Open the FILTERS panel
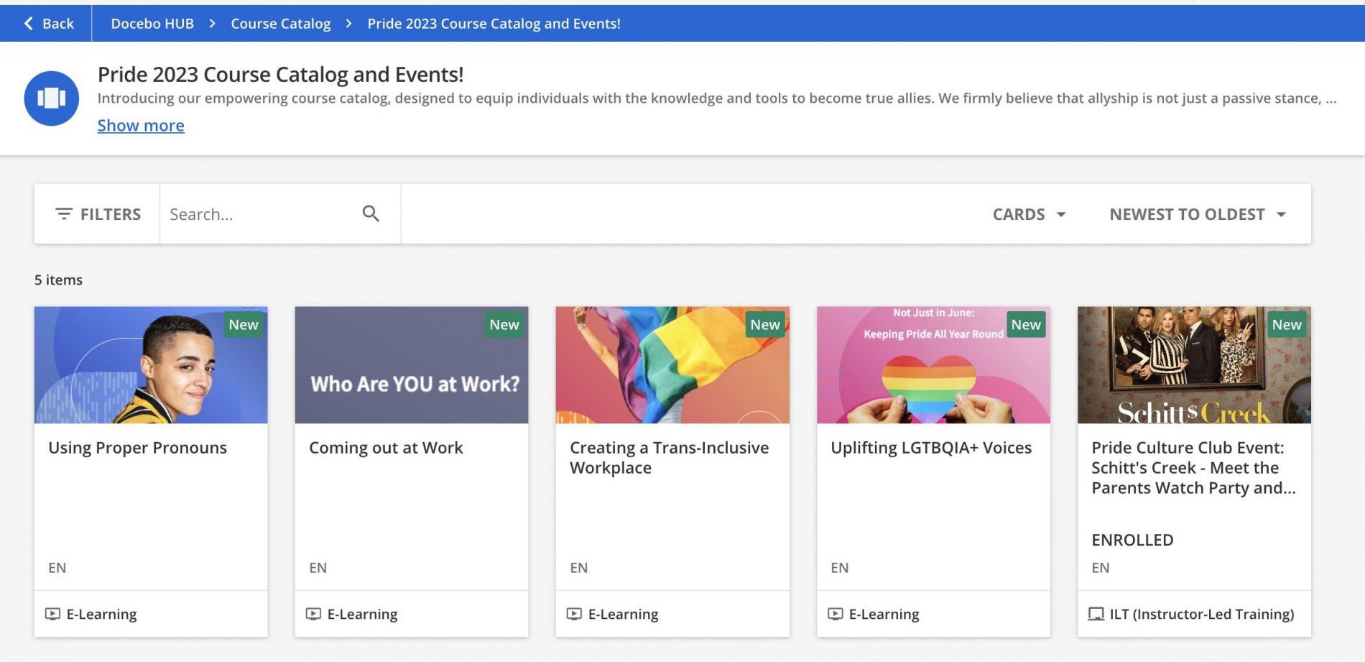Viewport: 1365px width, 662px height. [x=98, y=214]
